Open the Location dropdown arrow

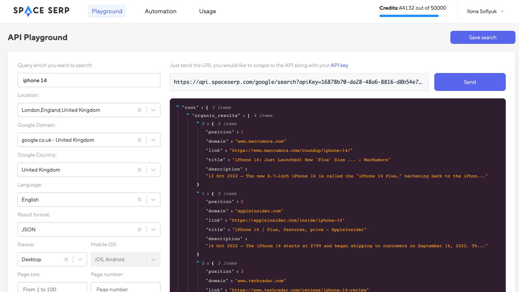tap(153, 110)
